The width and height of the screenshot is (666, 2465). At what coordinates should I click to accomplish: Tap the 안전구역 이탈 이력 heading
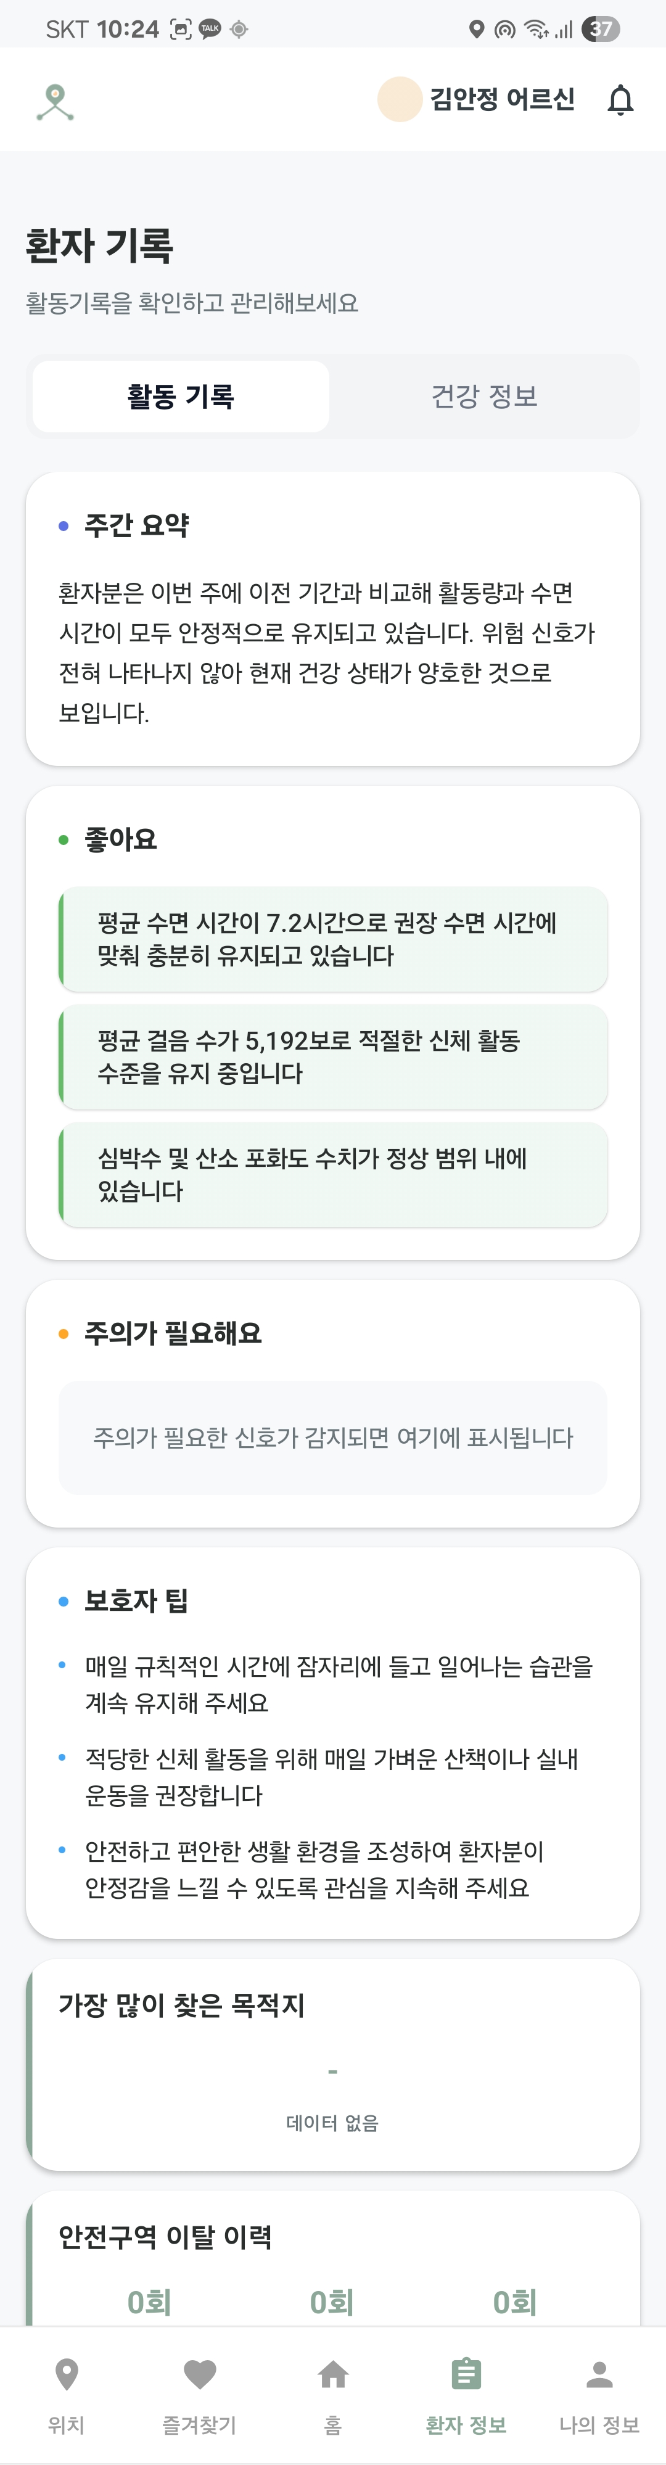(x=165, y=2236)
